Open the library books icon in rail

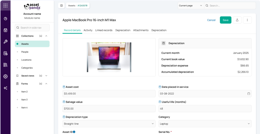[x=5, y=65]
